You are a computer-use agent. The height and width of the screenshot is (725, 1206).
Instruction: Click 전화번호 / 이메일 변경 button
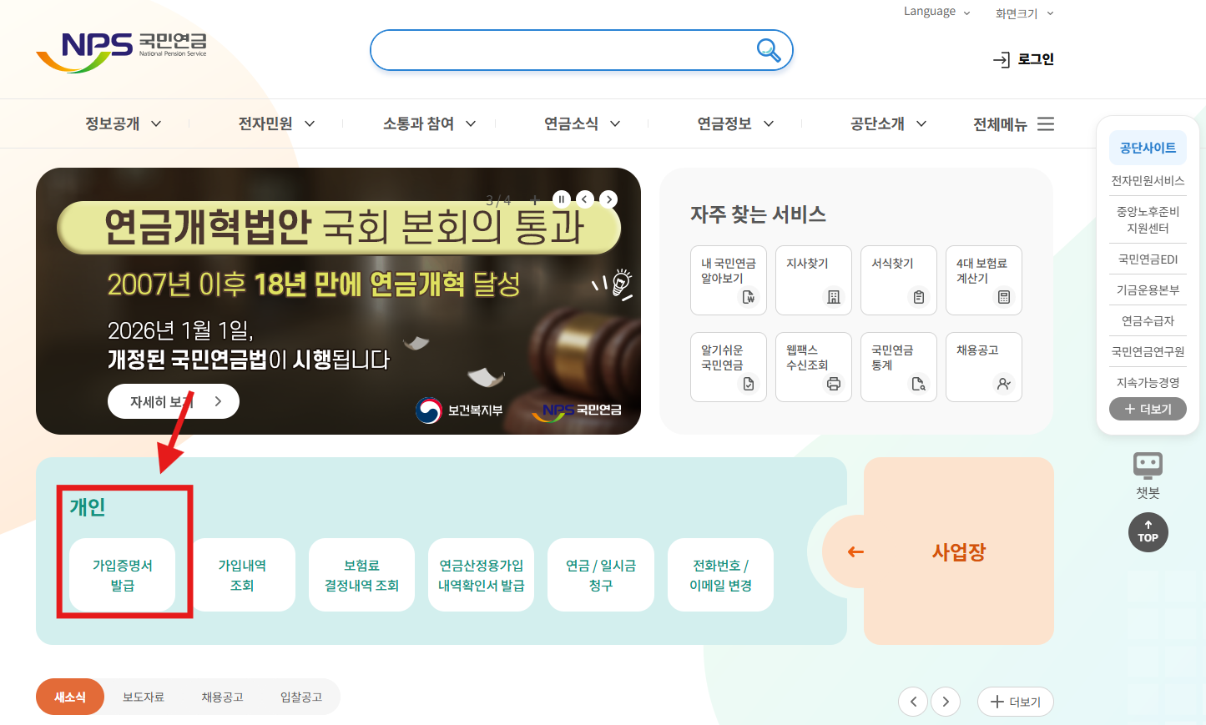point(720,575)
